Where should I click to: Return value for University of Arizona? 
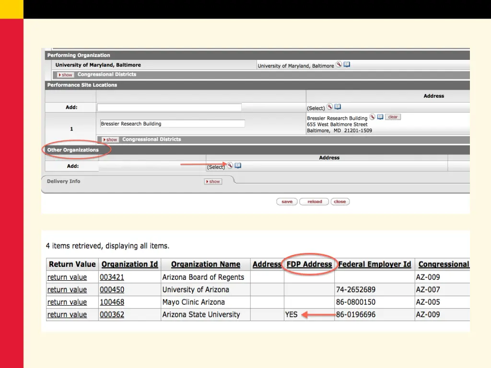click(67, 290)
